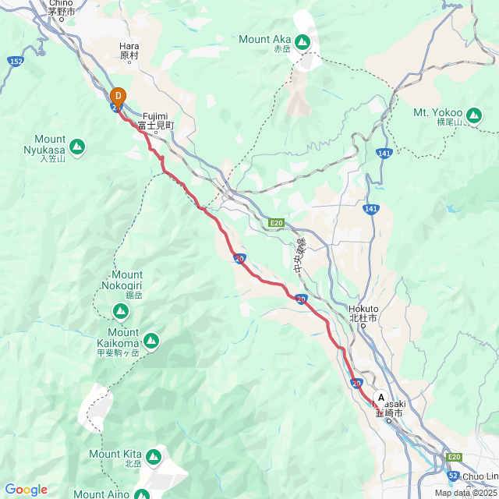The height and width of the screenshot is (499, 499).
Task: Click the Mount Nyukasa mountain icon
Action: [x=77, y=147]
